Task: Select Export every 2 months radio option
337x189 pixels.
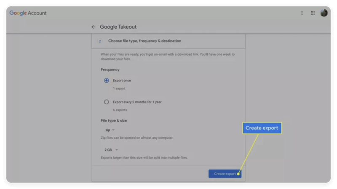Action: point(107,102)
